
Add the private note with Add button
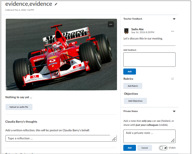pyautogui.click(x=130, y=148)
